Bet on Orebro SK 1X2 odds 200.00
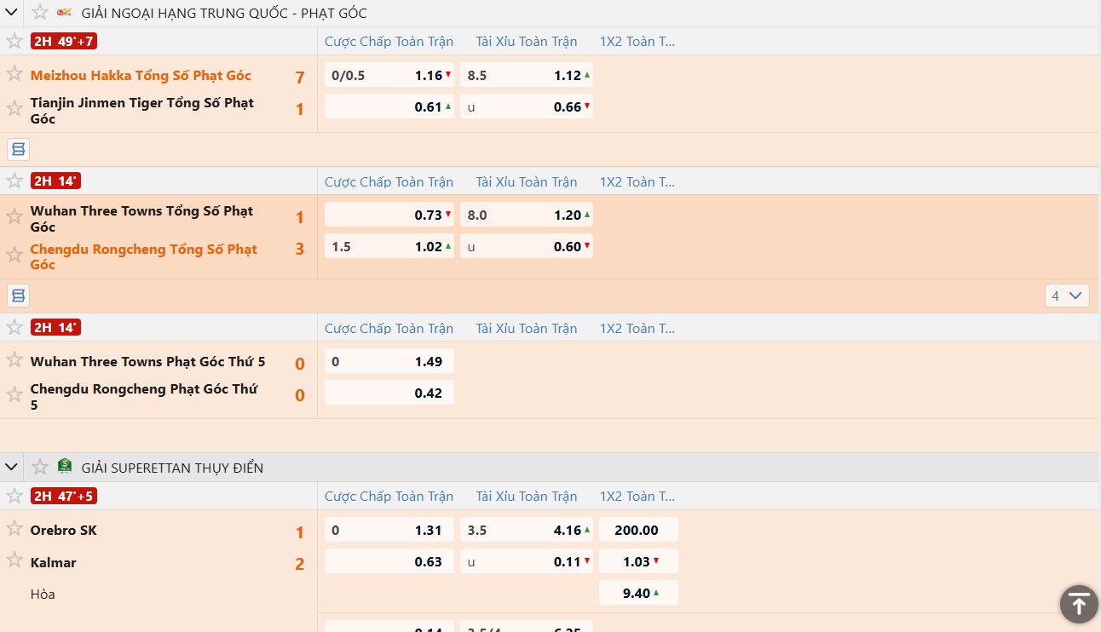The width and height of the screenshot is (1101, 632). coord(637,530)
